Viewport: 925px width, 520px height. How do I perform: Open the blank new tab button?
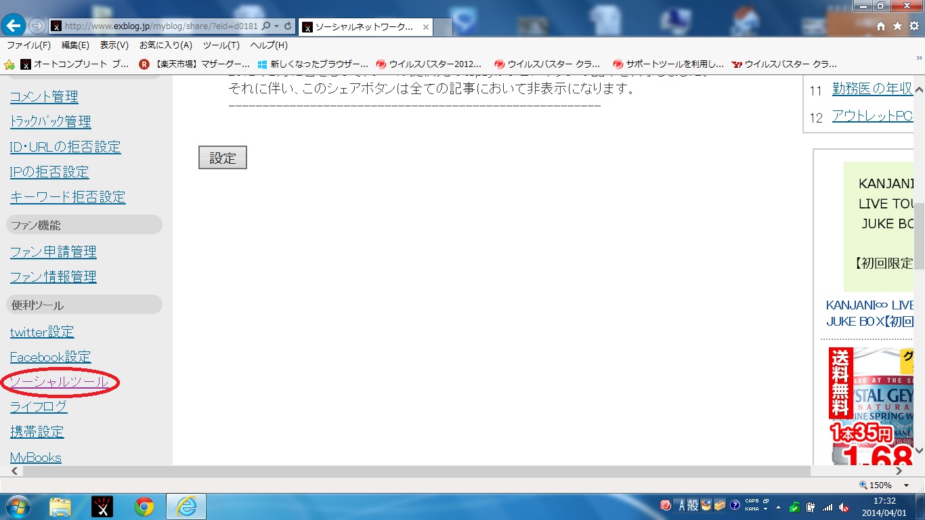point(443,27)
